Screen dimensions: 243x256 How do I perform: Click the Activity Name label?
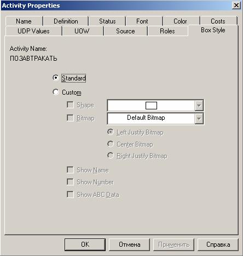[28, 49]
